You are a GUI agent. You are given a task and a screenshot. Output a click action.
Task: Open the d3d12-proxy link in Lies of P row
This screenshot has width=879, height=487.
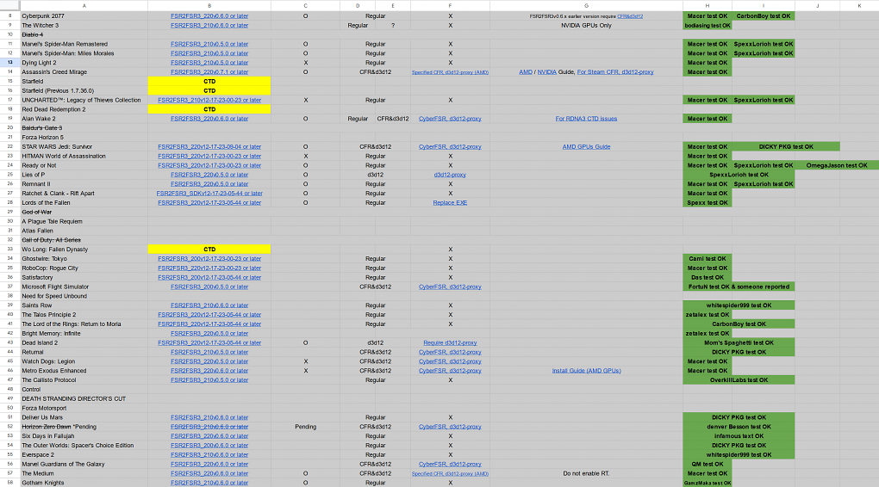click(450, 175)
